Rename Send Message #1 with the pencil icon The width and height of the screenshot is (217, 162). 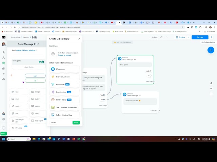38,44
